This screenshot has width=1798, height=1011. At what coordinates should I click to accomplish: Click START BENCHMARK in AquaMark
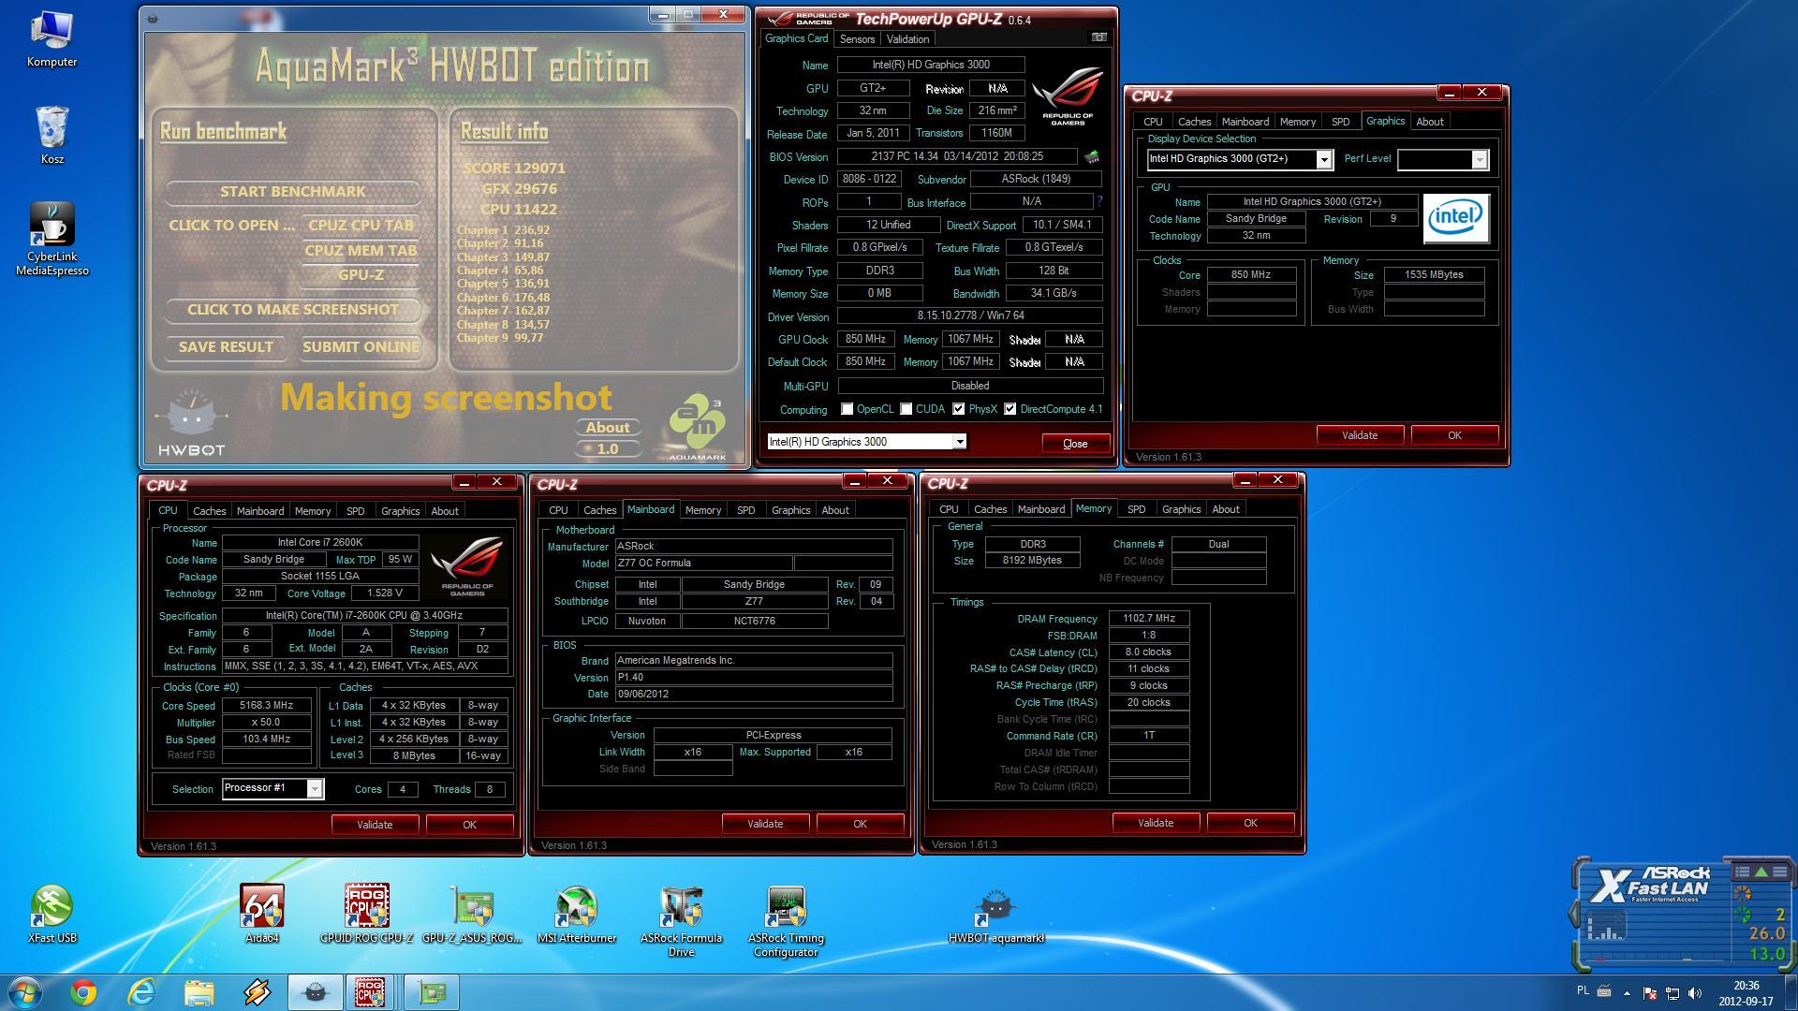(293, 191)
